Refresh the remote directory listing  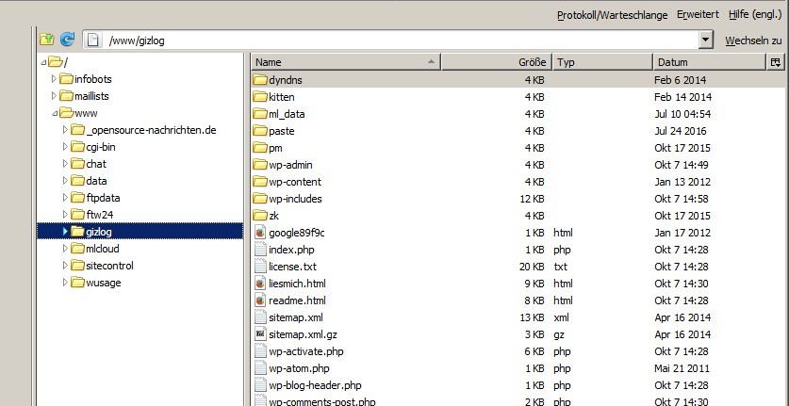[x=67, y=40]
